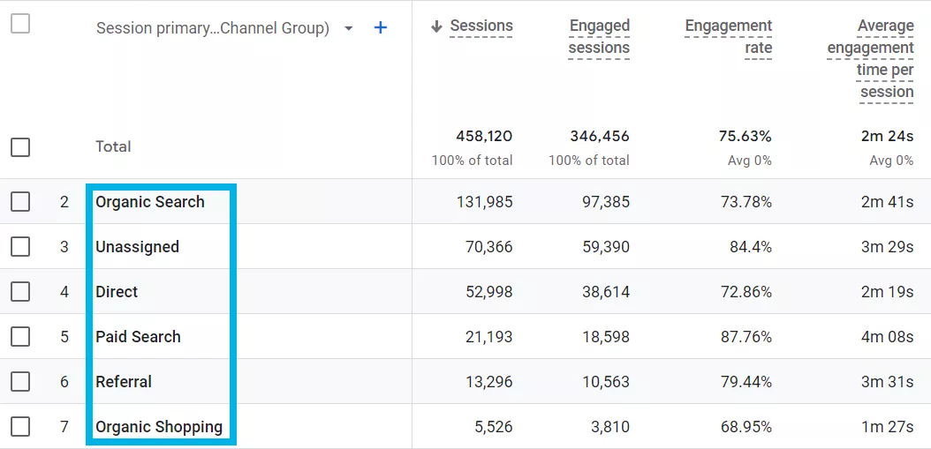Click total engagement rate 75.63%
Screen dimensions: 931x449
tap(744, 137)
